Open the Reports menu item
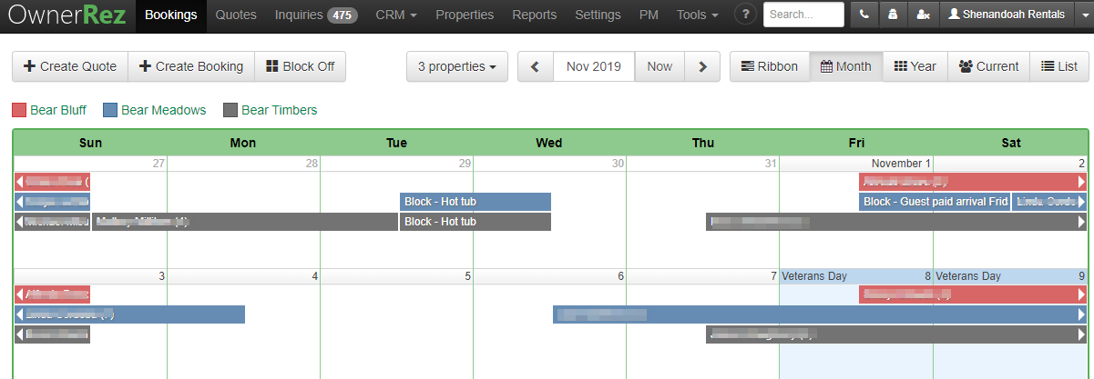1094x379 pixels. coord(535,15)
